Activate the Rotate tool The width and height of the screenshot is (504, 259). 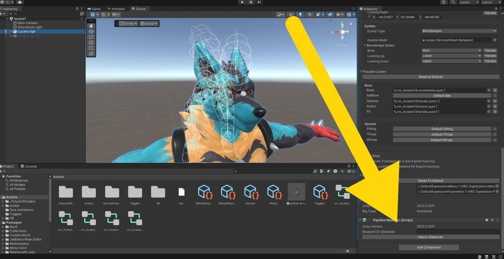(x=91, y=37)
